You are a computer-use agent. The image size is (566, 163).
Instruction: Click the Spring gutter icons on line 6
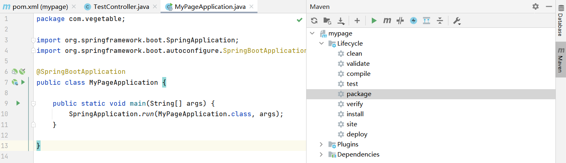[18, 72]
